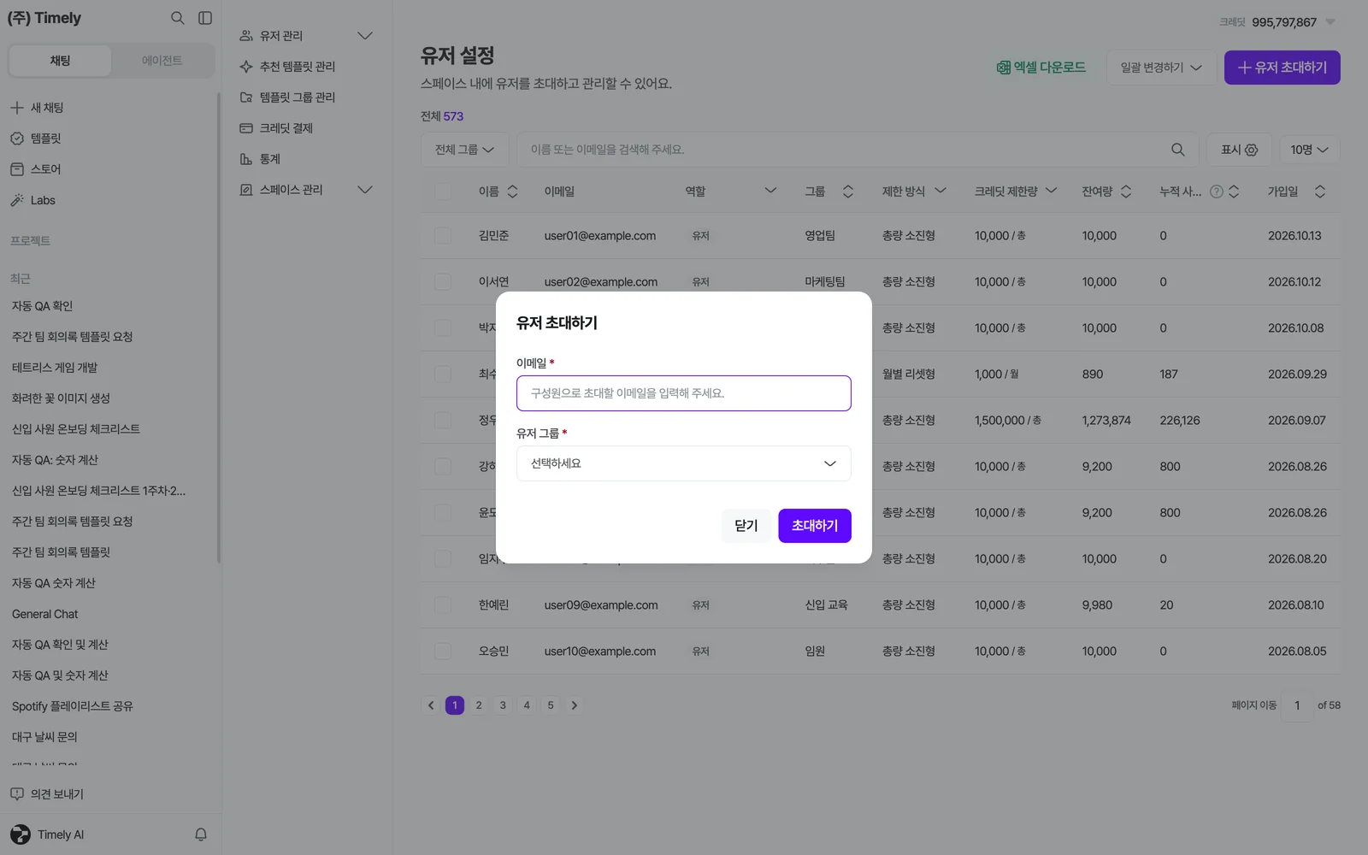Open 크레딧 결제 menu

coord(276,128)
